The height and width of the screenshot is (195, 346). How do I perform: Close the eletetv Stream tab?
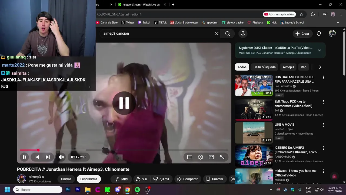(x=165, y=5)
